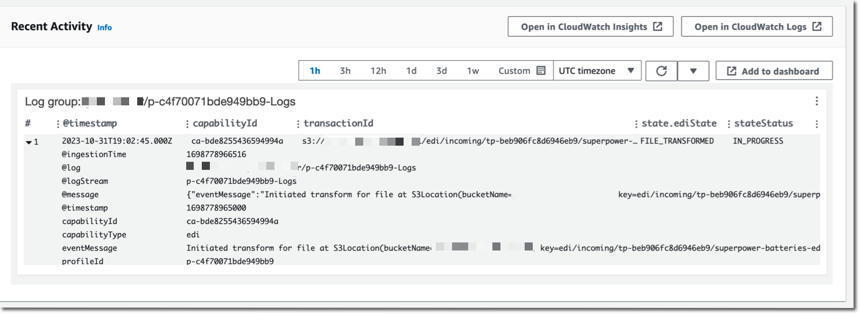Click the external link icon on CloudWatch Logs
861x315 pixels.
(817, 26)
